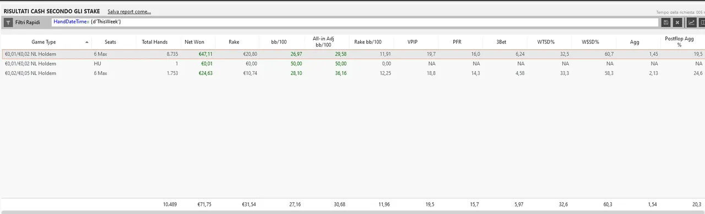Open the column layout icon
The image size is (705, 214).
click(x=702, y=23)
